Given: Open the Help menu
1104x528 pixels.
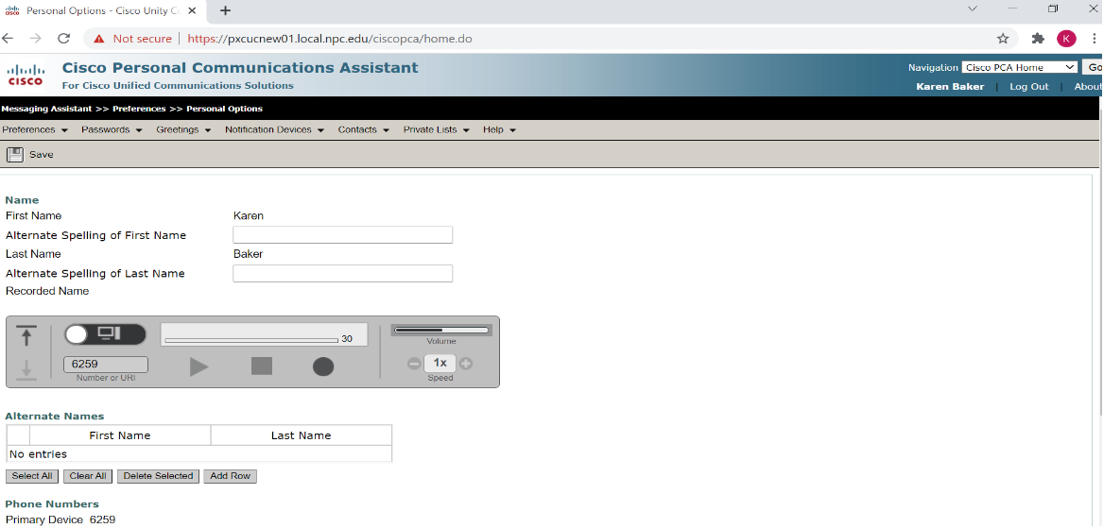Looking at the screenshot, I should [x=499, y=130].
